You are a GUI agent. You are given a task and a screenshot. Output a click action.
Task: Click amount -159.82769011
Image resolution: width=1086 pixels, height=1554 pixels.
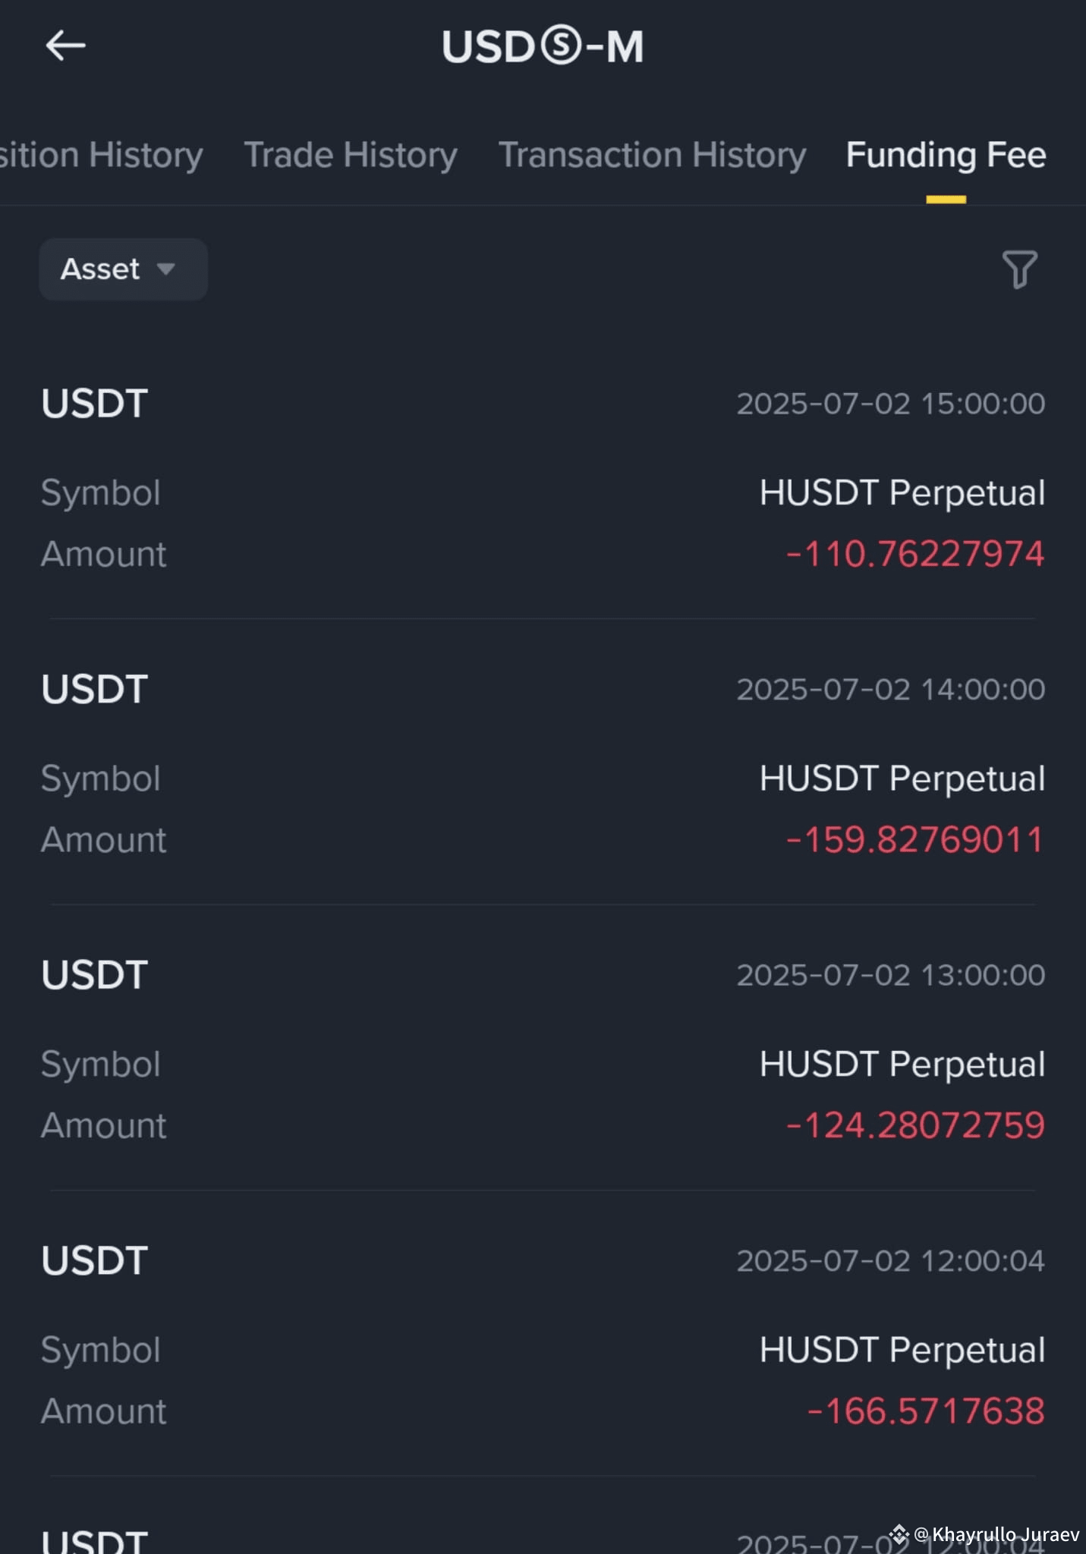click(915, 840)
